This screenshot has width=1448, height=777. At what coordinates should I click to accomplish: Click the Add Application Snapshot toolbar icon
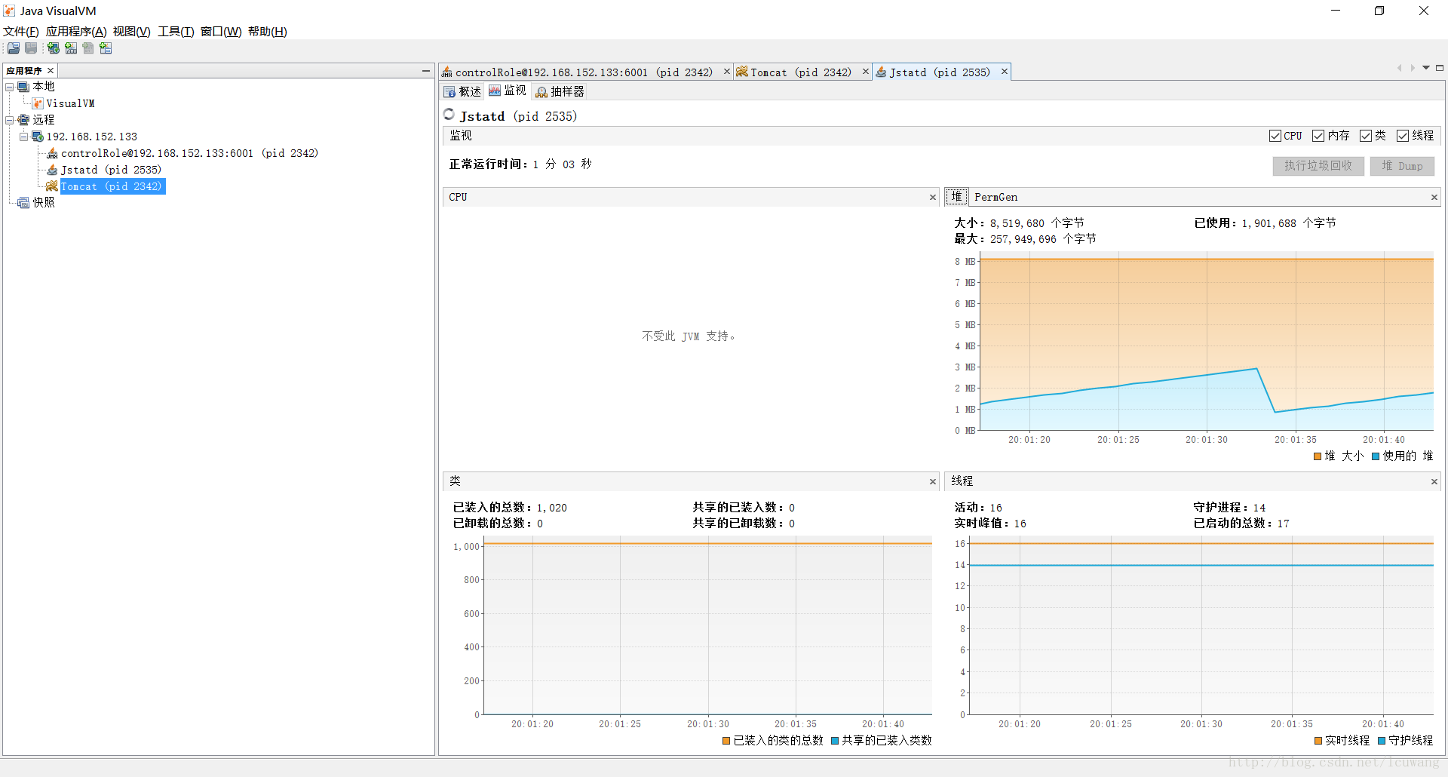[106, 48]
